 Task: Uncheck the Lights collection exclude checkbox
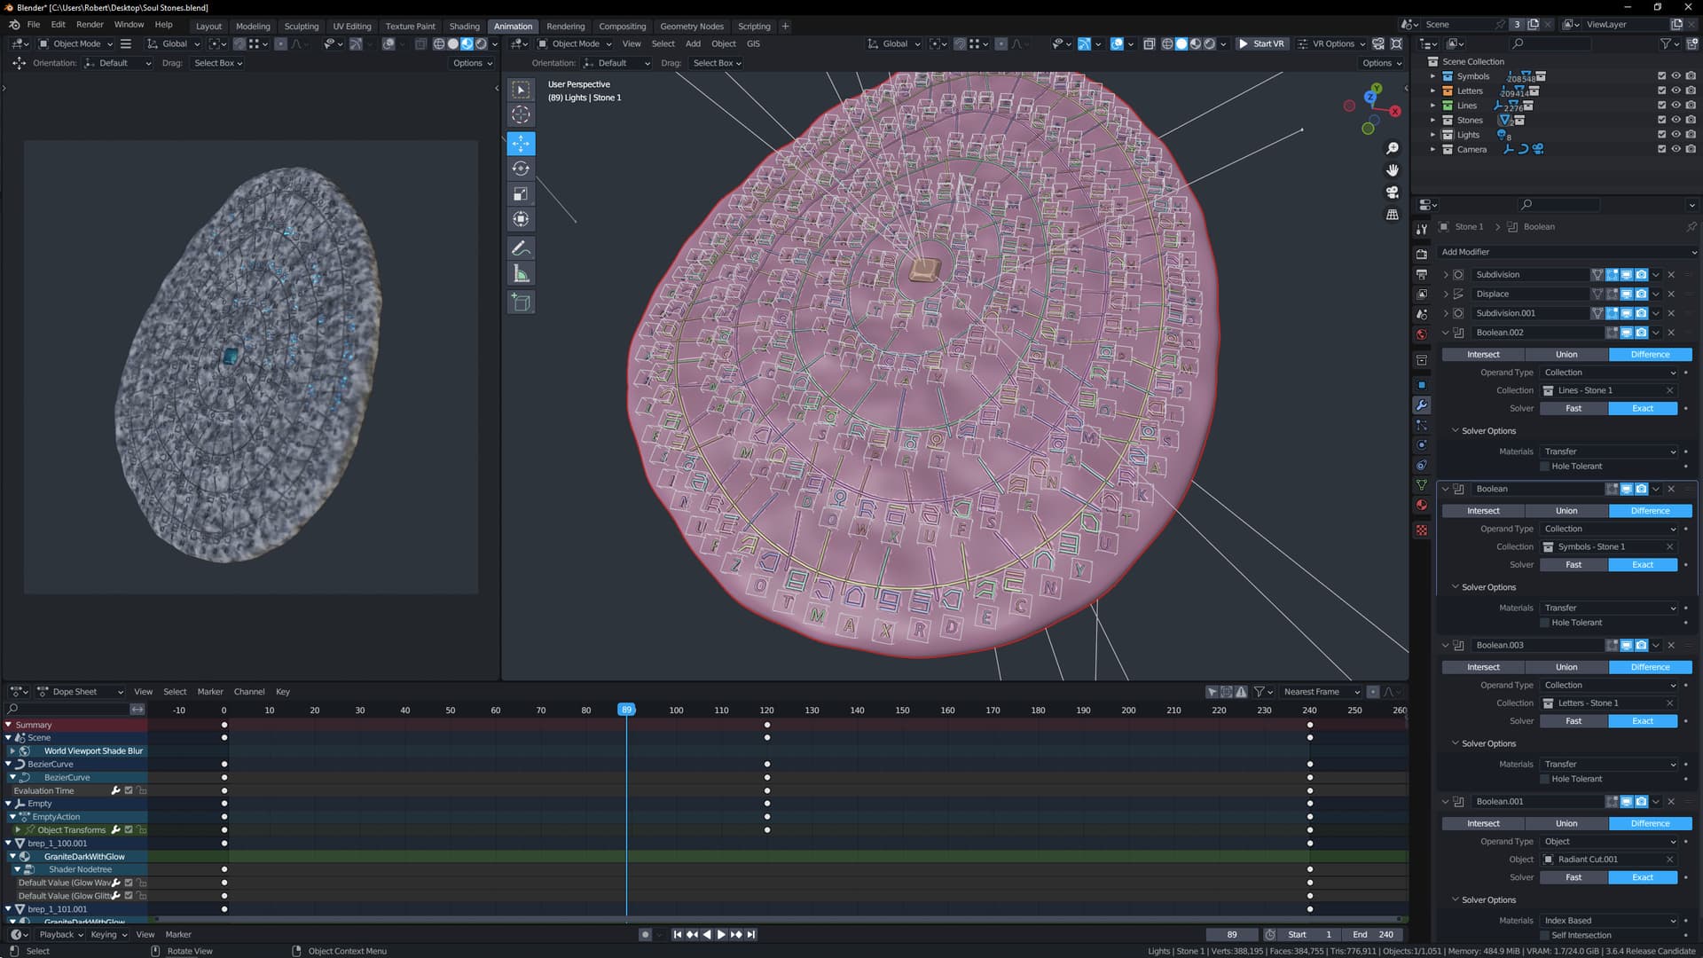pos(1661,135)
